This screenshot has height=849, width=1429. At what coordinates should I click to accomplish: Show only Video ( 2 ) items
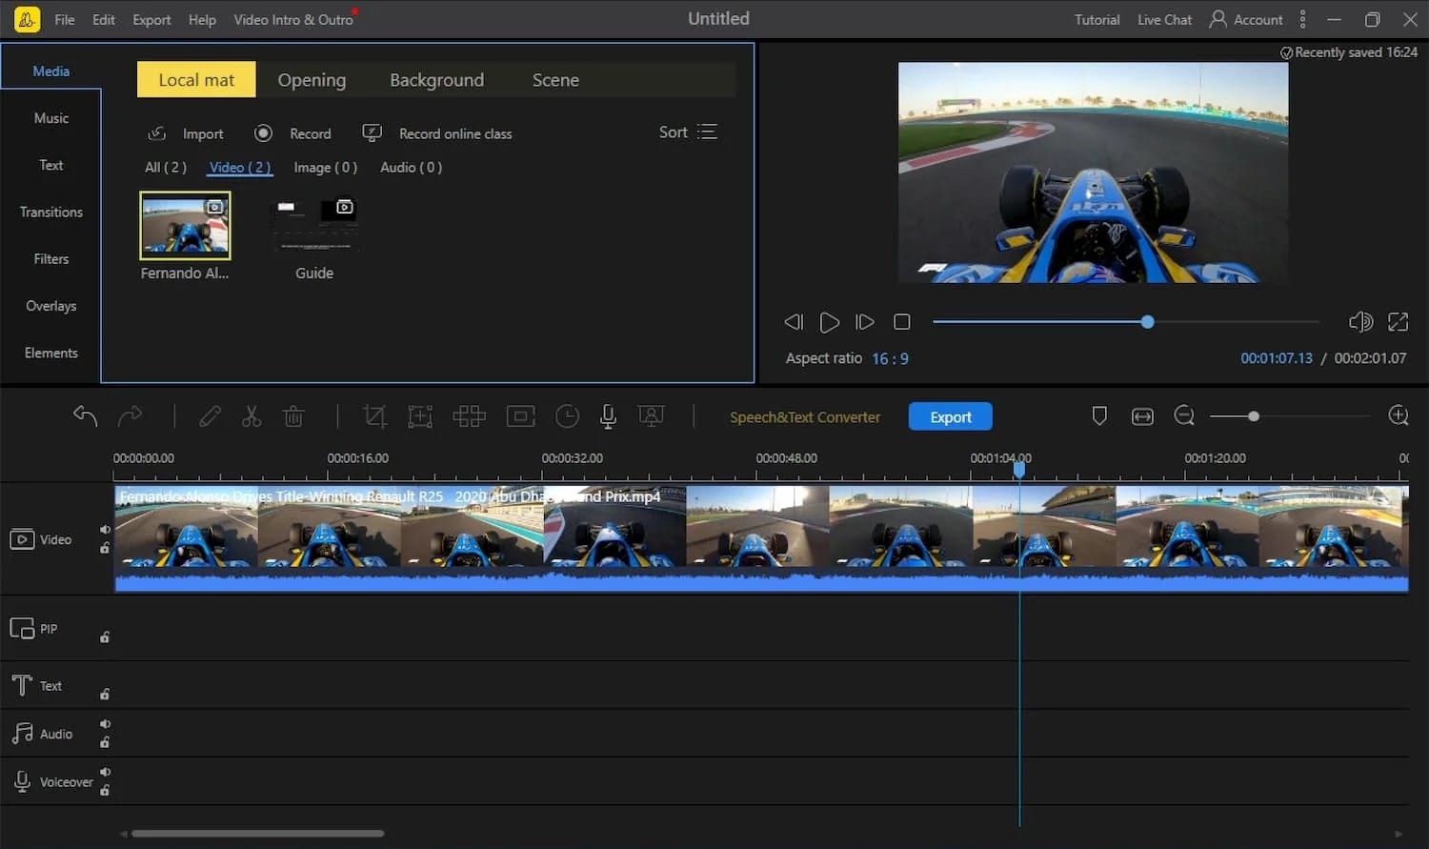[239, 167]
